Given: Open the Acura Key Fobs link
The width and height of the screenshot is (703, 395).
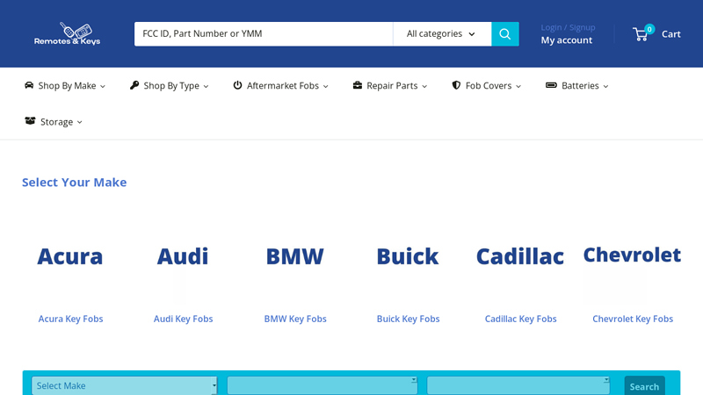Looking at the screenshot, I should (x=70, y=319).
